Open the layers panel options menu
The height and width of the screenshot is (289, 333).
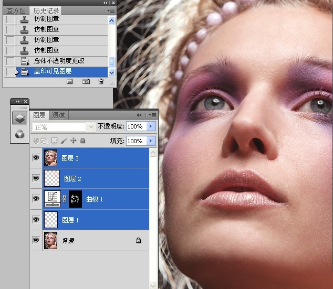coord(152,115)
